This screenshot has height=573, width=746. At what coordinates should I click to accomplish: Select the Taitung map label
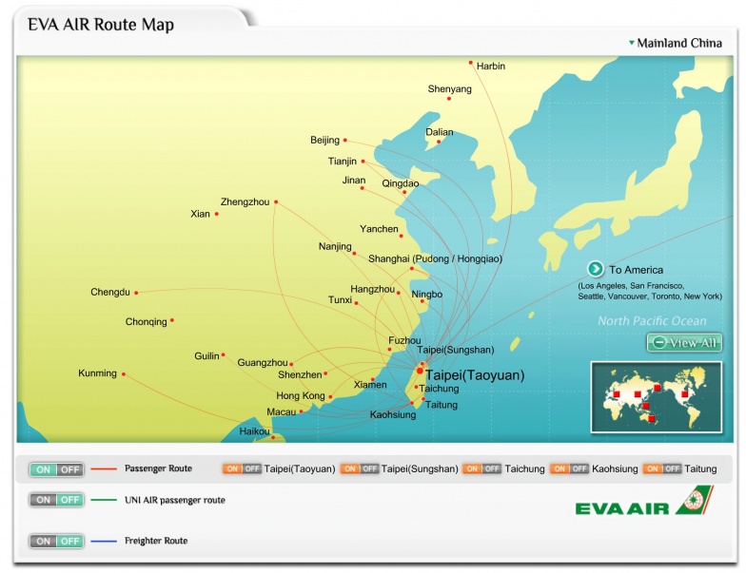(x=442, y=405)
